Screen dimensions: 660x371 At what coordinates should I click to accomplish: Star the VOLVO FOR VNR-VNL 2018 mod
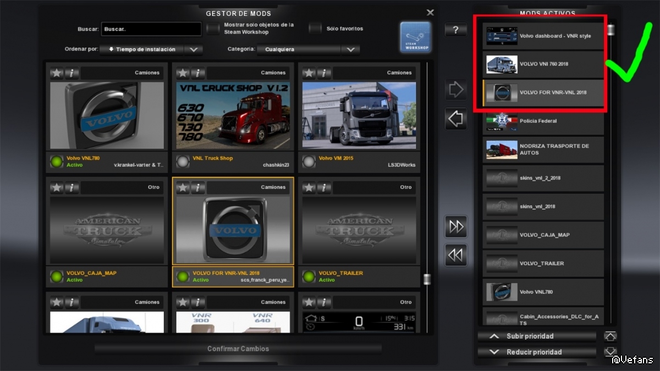click(183, 187)
